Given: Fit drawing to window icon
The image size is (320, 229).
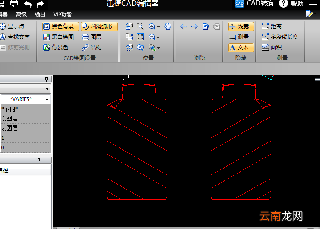Looking at the screenshot, I should pyautogui.click(x=140, y=37).
